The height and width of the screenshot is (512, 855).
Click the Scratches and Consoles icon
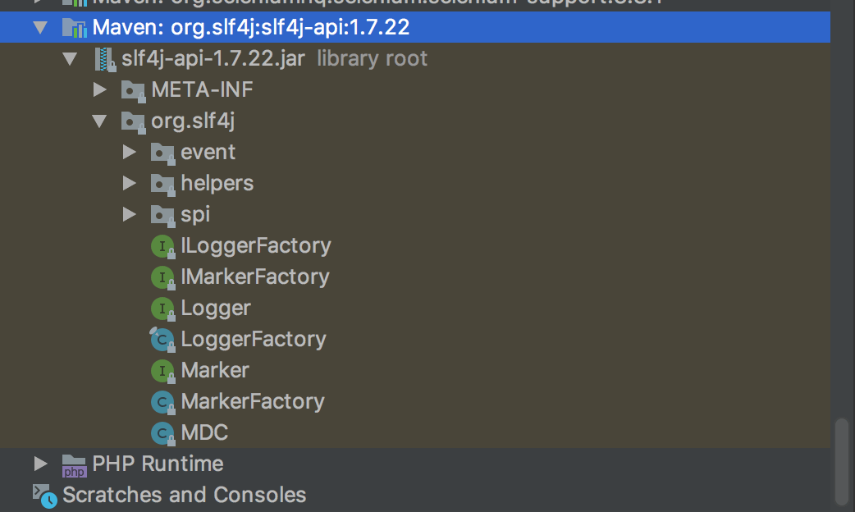44,496
